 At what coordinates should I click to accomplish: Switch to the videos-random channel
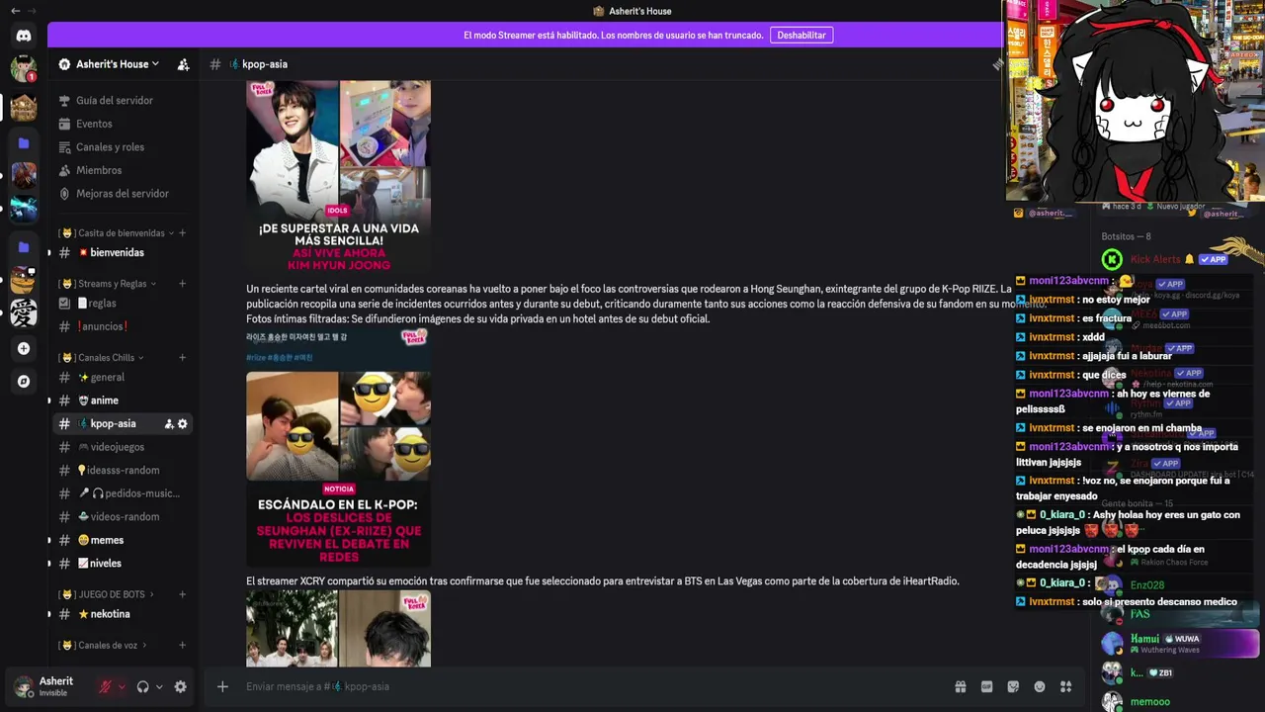[123, 517]
